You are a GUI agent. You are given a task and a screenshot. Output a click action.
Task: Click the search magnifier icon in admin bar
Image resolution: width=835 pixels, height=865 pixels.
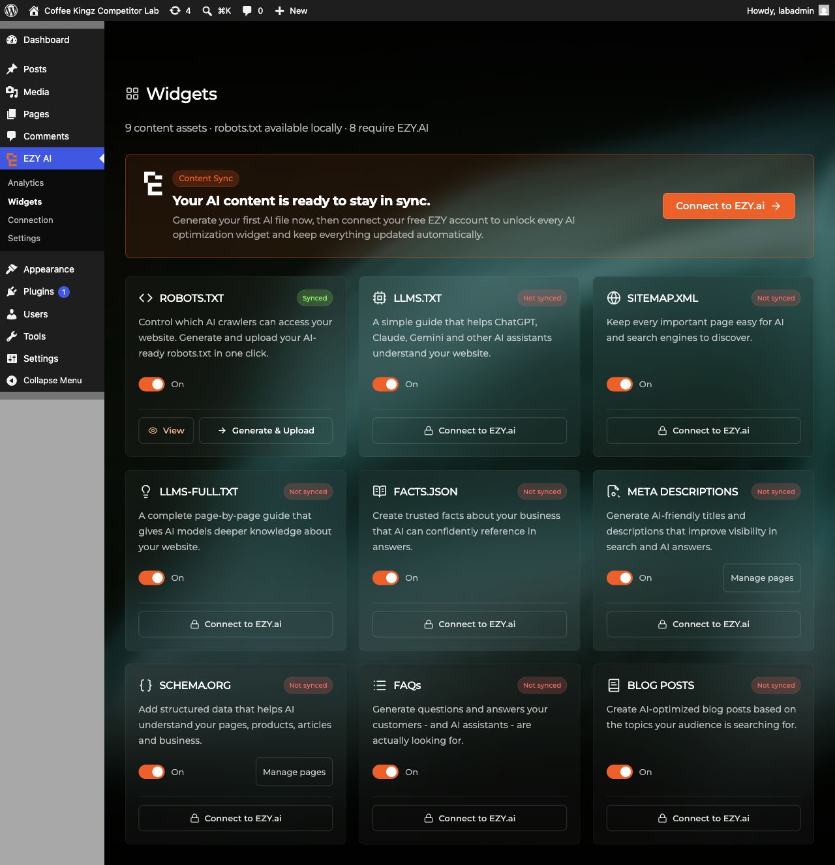(207, 10)
